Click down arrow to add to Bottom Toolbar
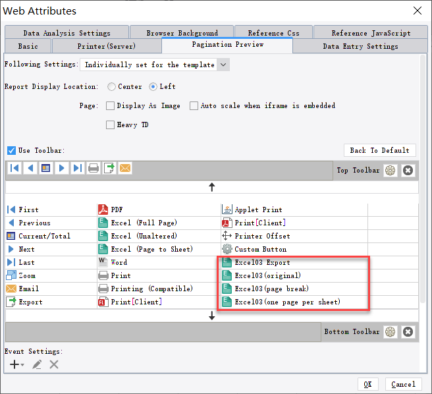 211,316
